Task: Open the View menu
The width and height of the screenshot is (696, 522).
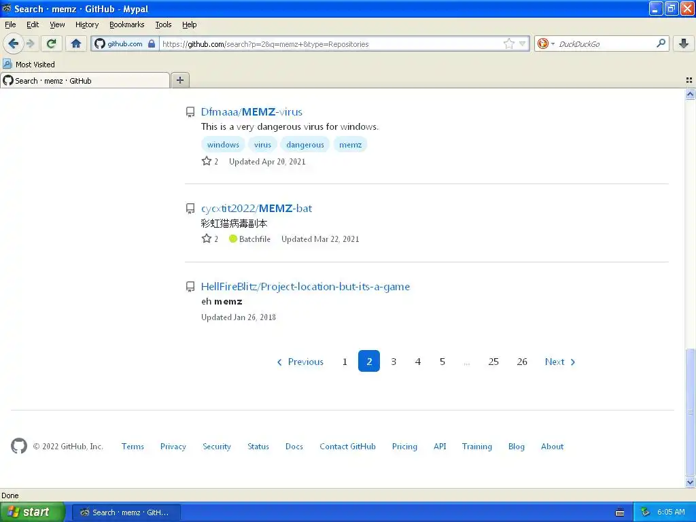Action: click(57, 24)
